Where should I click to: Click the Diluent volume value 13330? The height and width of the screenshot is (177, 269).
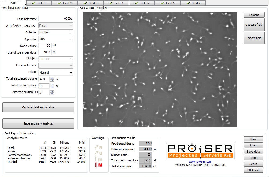click(146, 149)
